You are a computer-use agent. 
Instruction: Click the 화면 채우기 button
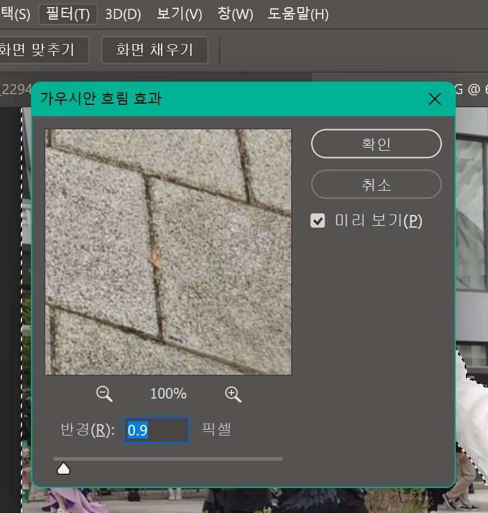(154, 50)
